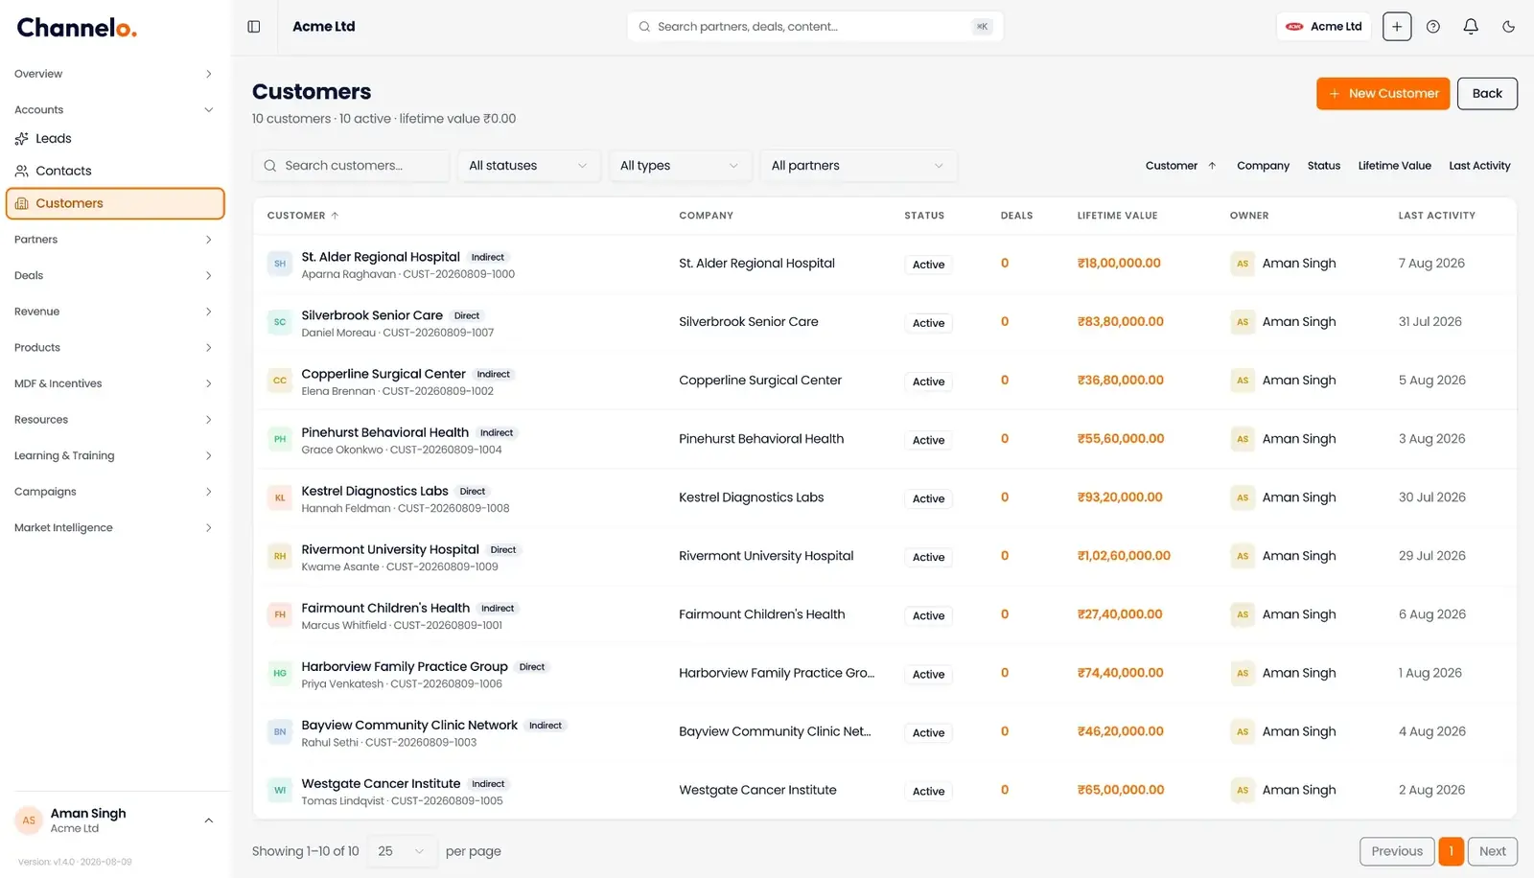This screenshot has width=1534, height=878.
Task: Click Active status badge for Copperline Surgical Center
Action: (x=928, y=381)
